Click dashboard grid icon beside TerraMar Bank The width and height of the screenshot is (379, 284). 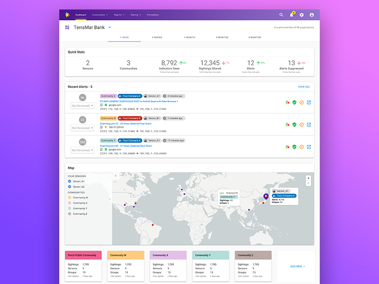tap(67, 27)
